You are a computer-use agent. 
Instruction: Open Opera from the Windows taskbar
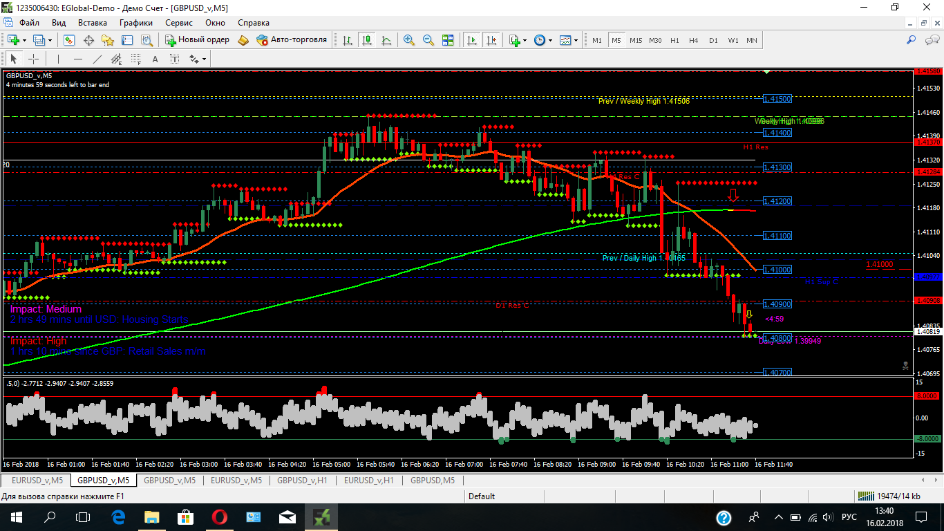(x=220, y=516)
